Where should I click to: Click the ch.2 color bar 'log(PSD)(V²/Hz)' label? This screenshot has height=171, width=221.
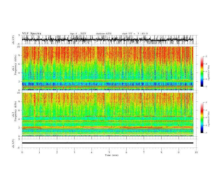[x=209, y=119]
